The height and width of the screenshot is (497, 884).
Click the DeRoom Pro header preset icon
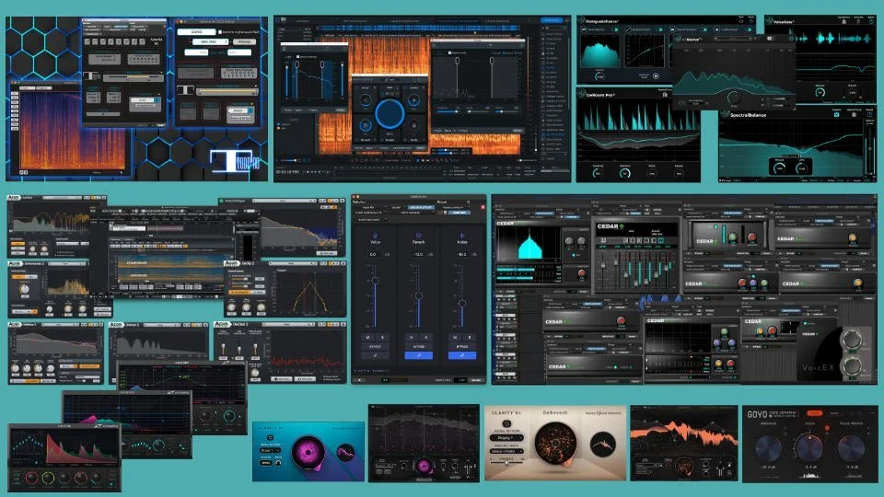click(665, 95)
